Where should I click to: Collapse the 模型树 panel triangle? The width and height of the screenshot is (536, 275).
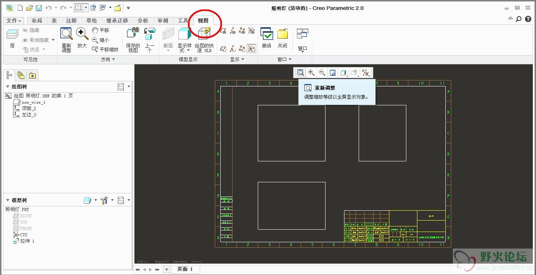tap(7, 200)
